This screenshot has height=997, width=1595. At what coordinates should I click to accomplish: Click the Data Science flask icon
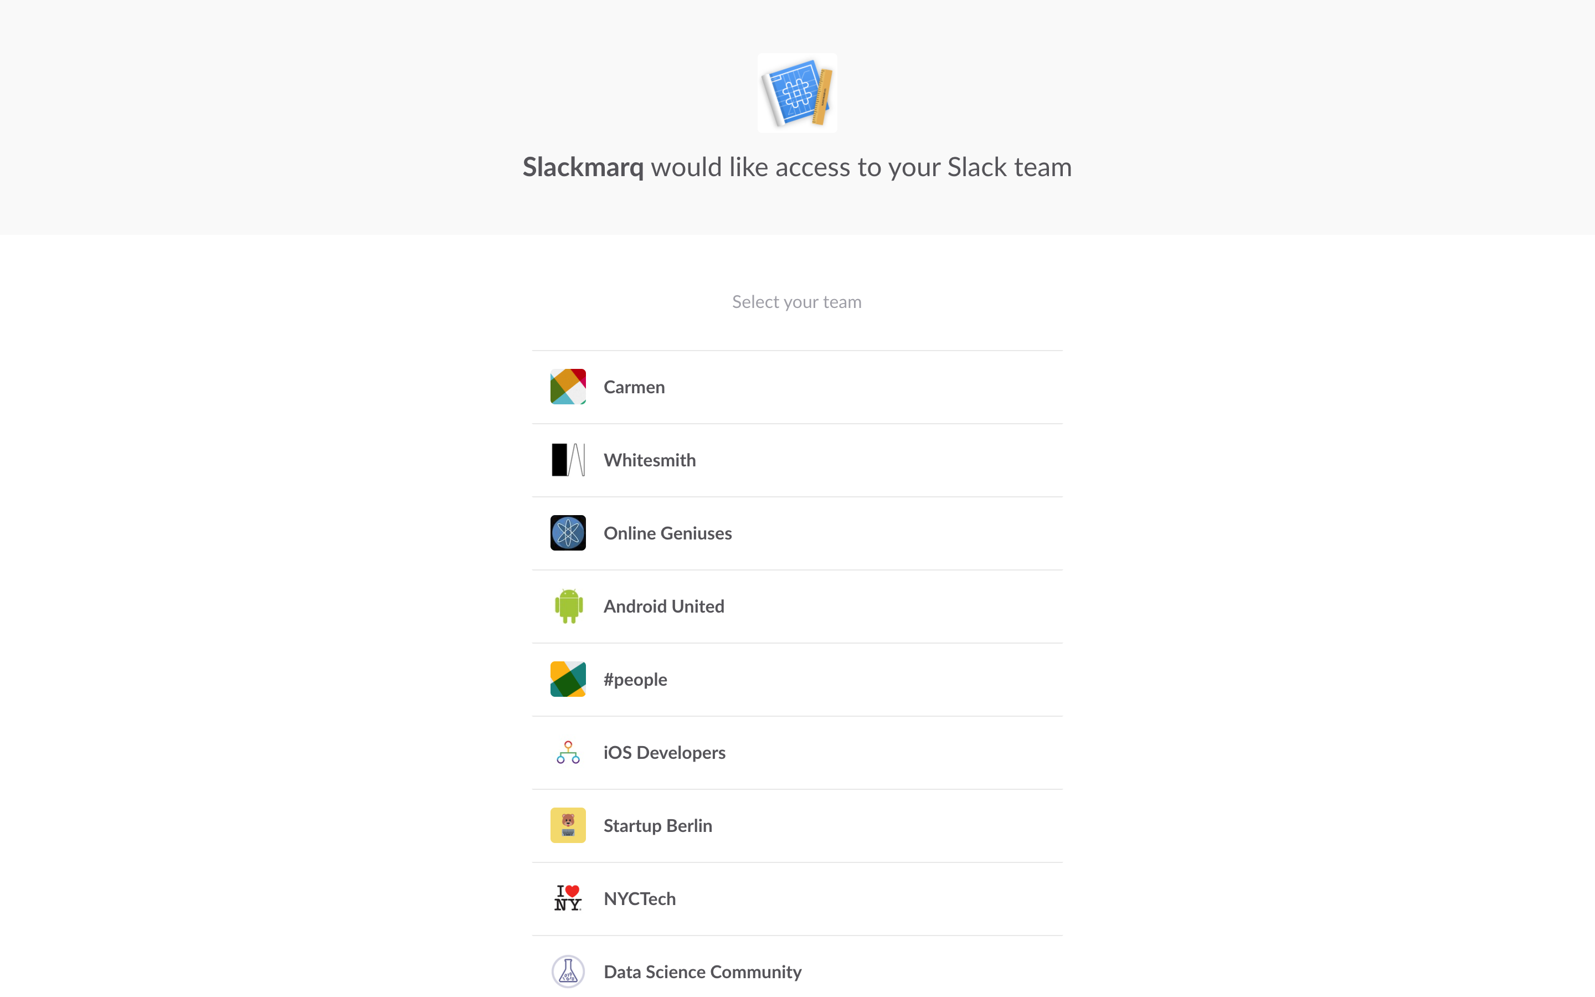[x=568, y=972]
